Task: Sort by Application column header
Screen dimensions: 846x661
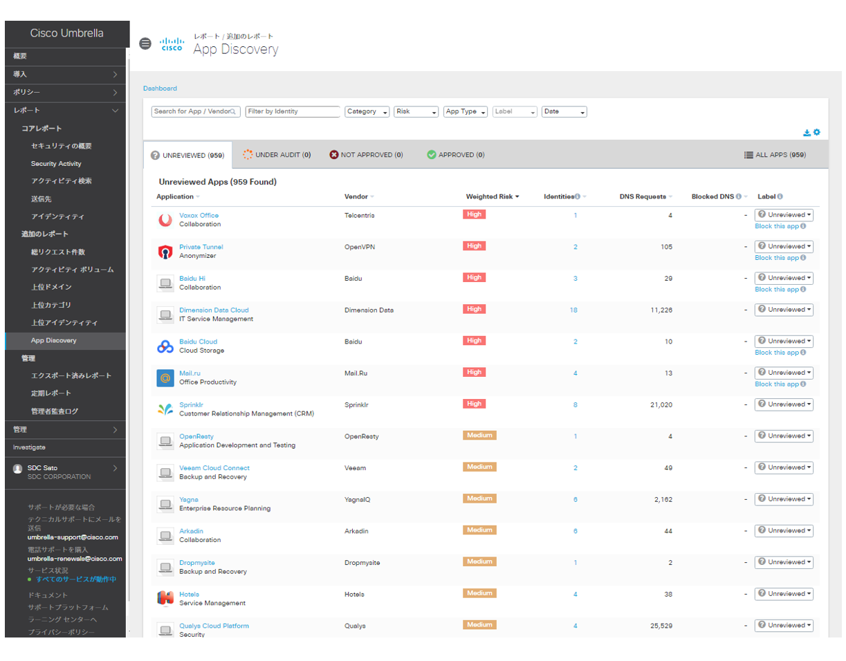Action: click(x=178, y=197)
